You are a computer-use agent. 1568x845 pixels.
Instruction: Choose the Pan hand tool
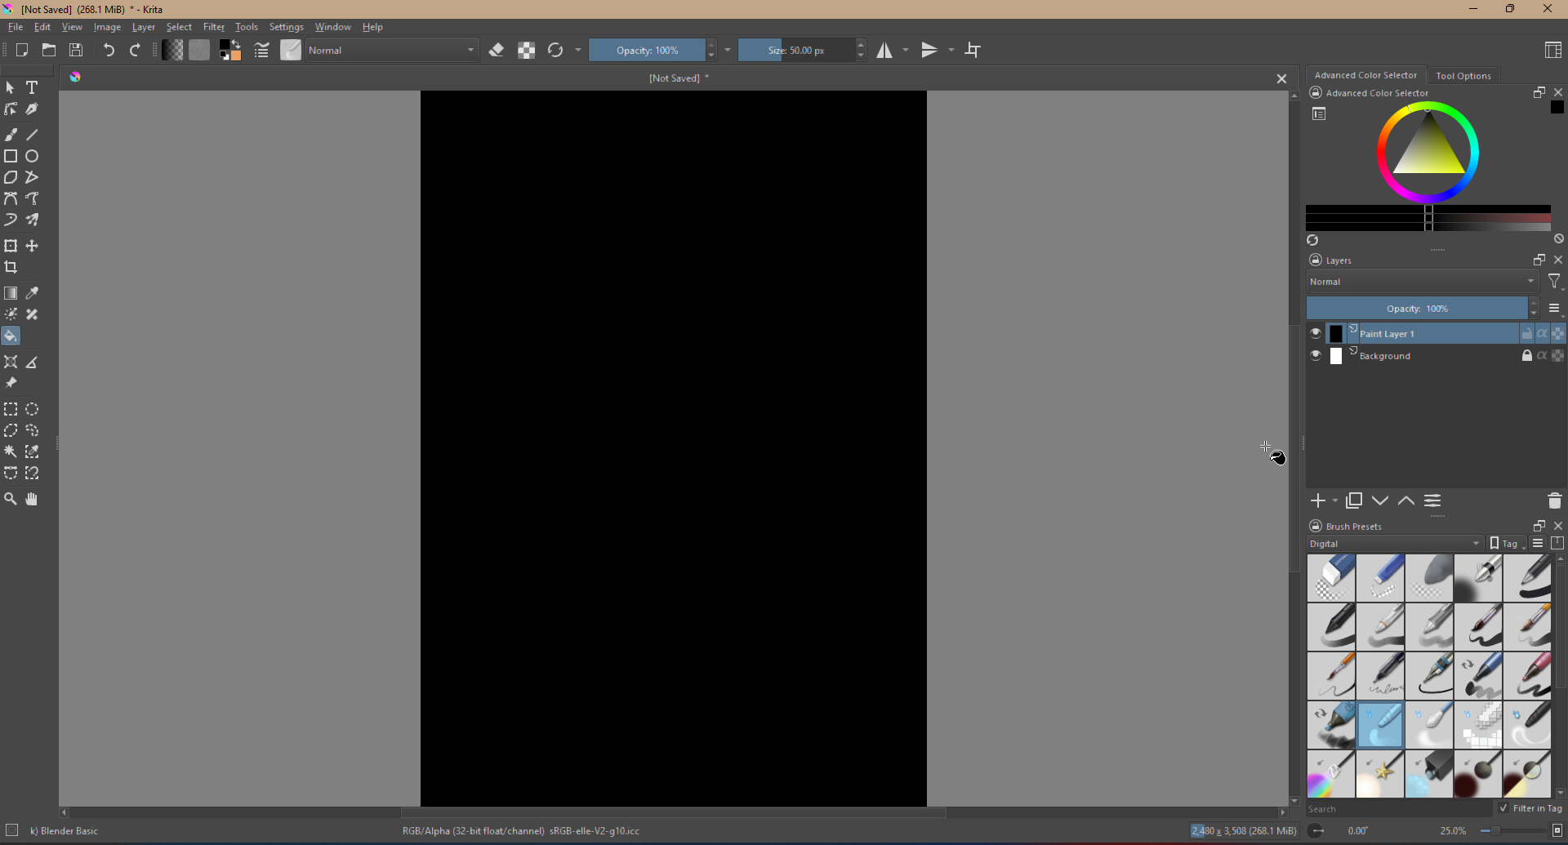(33, 499)
